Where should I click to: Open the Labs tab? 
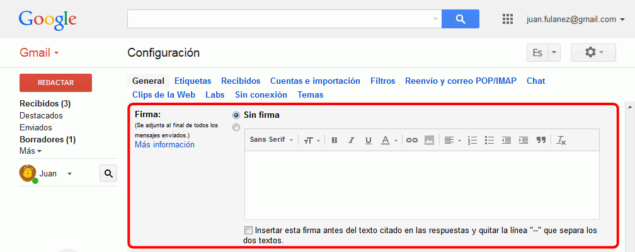point(215,94)
